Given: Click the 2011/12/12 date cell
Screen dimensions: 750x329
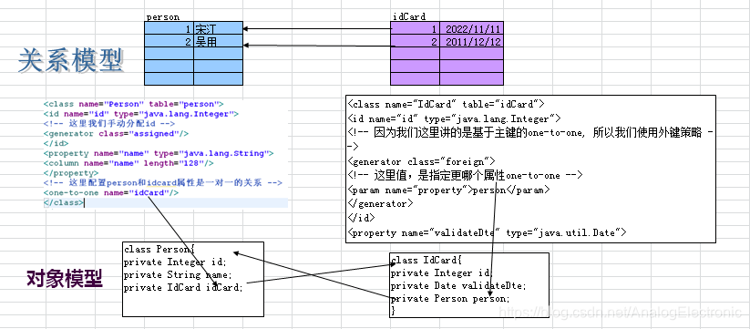Looking at the screenshot, I should pyautogui.click(x=472, y=41).
